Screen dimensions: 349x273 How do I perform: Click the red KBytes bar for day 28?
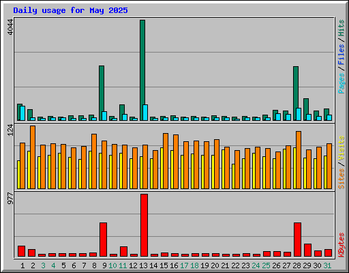point(297,240)
